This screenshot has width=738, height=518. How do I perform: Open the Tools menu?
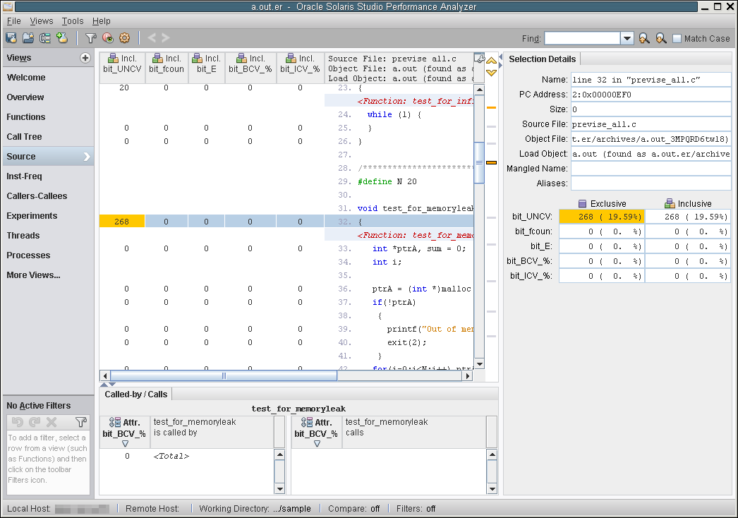coord(73,20)
